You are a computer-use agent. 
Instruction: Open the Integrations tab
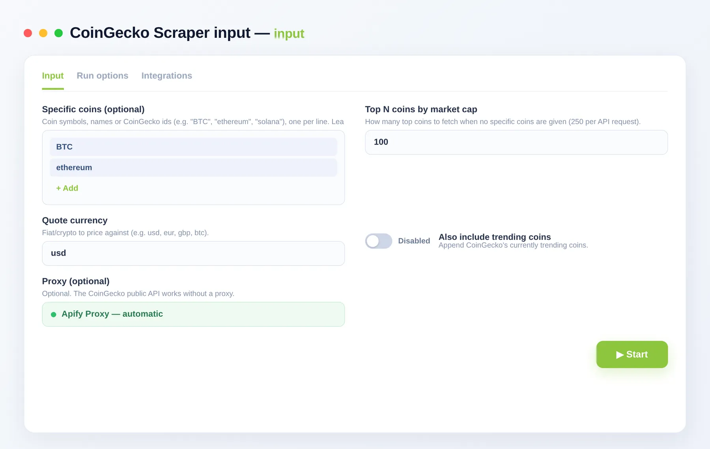tap(167, 76)
